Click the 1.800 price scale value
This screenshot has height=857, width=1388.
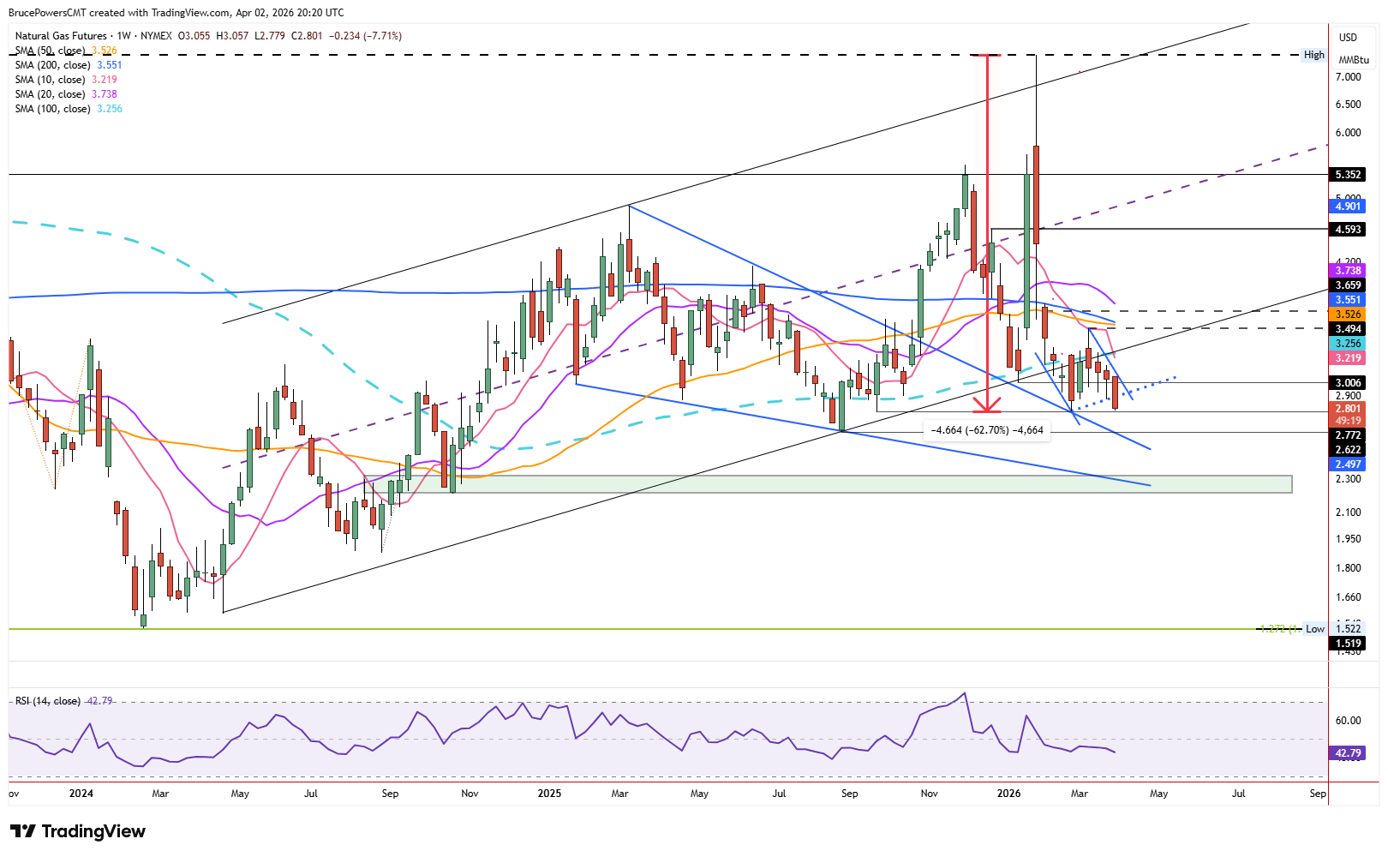click(1348, 568)
